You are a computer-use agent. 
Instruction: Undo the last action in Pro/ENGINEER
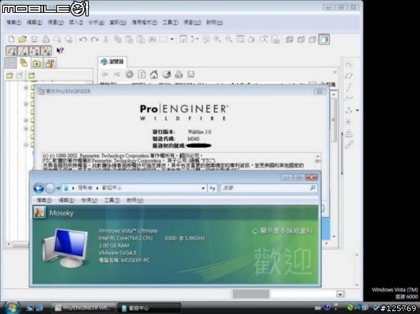[83, 40]
